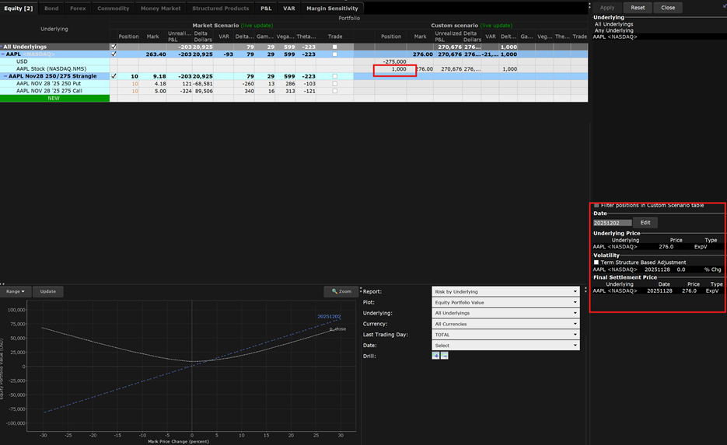Open the Report dropdown

click(x=505, y=291)
